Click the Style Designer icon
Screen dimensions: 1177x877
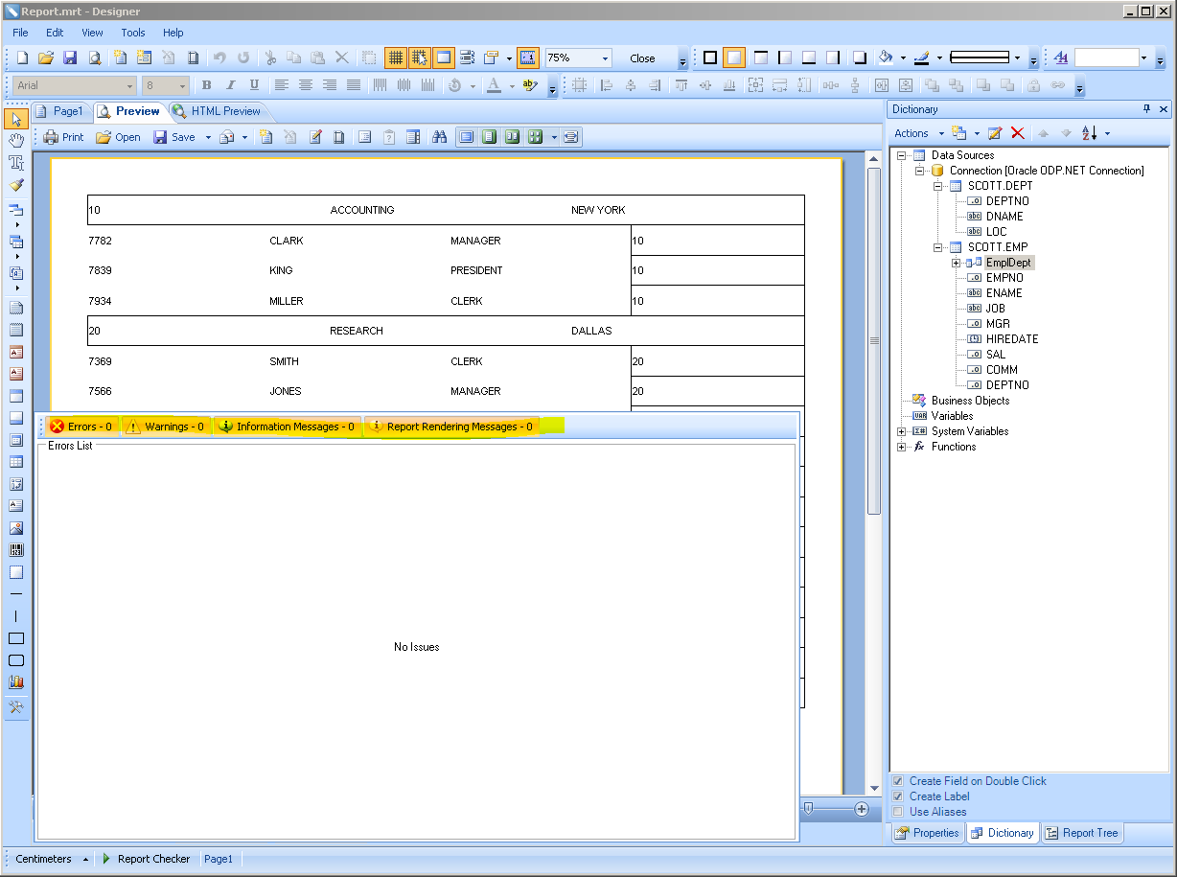point(1061,58)
